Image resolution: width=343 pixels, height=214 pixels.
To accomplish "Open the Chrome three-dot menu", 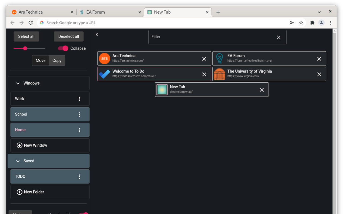I will coord(331,23).
